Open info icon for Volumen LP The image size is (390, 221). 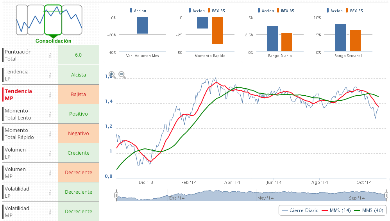tap(50, 153)
